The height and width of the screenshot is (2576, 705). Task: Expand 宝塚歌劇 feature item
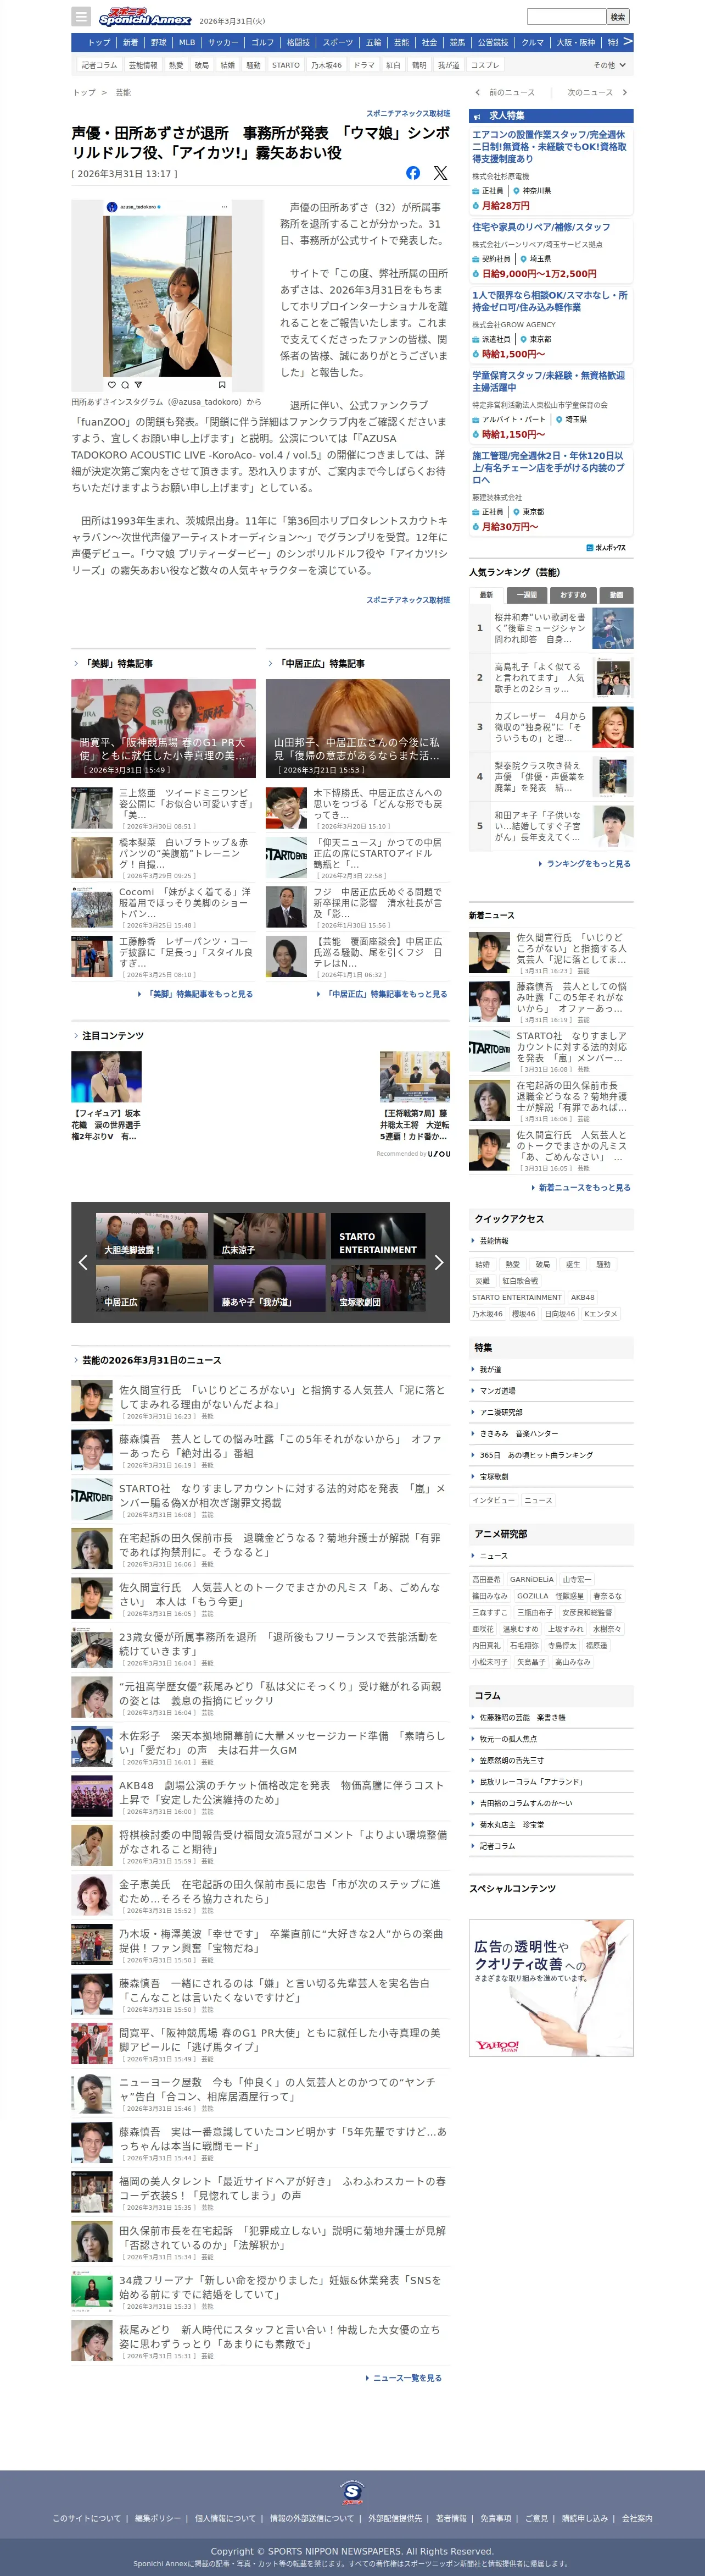[551, 1477]
